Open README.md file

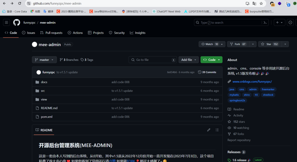point(49,108)
